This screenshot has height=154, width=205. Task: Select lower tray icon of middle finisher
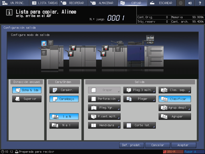(x=71, y=54)
